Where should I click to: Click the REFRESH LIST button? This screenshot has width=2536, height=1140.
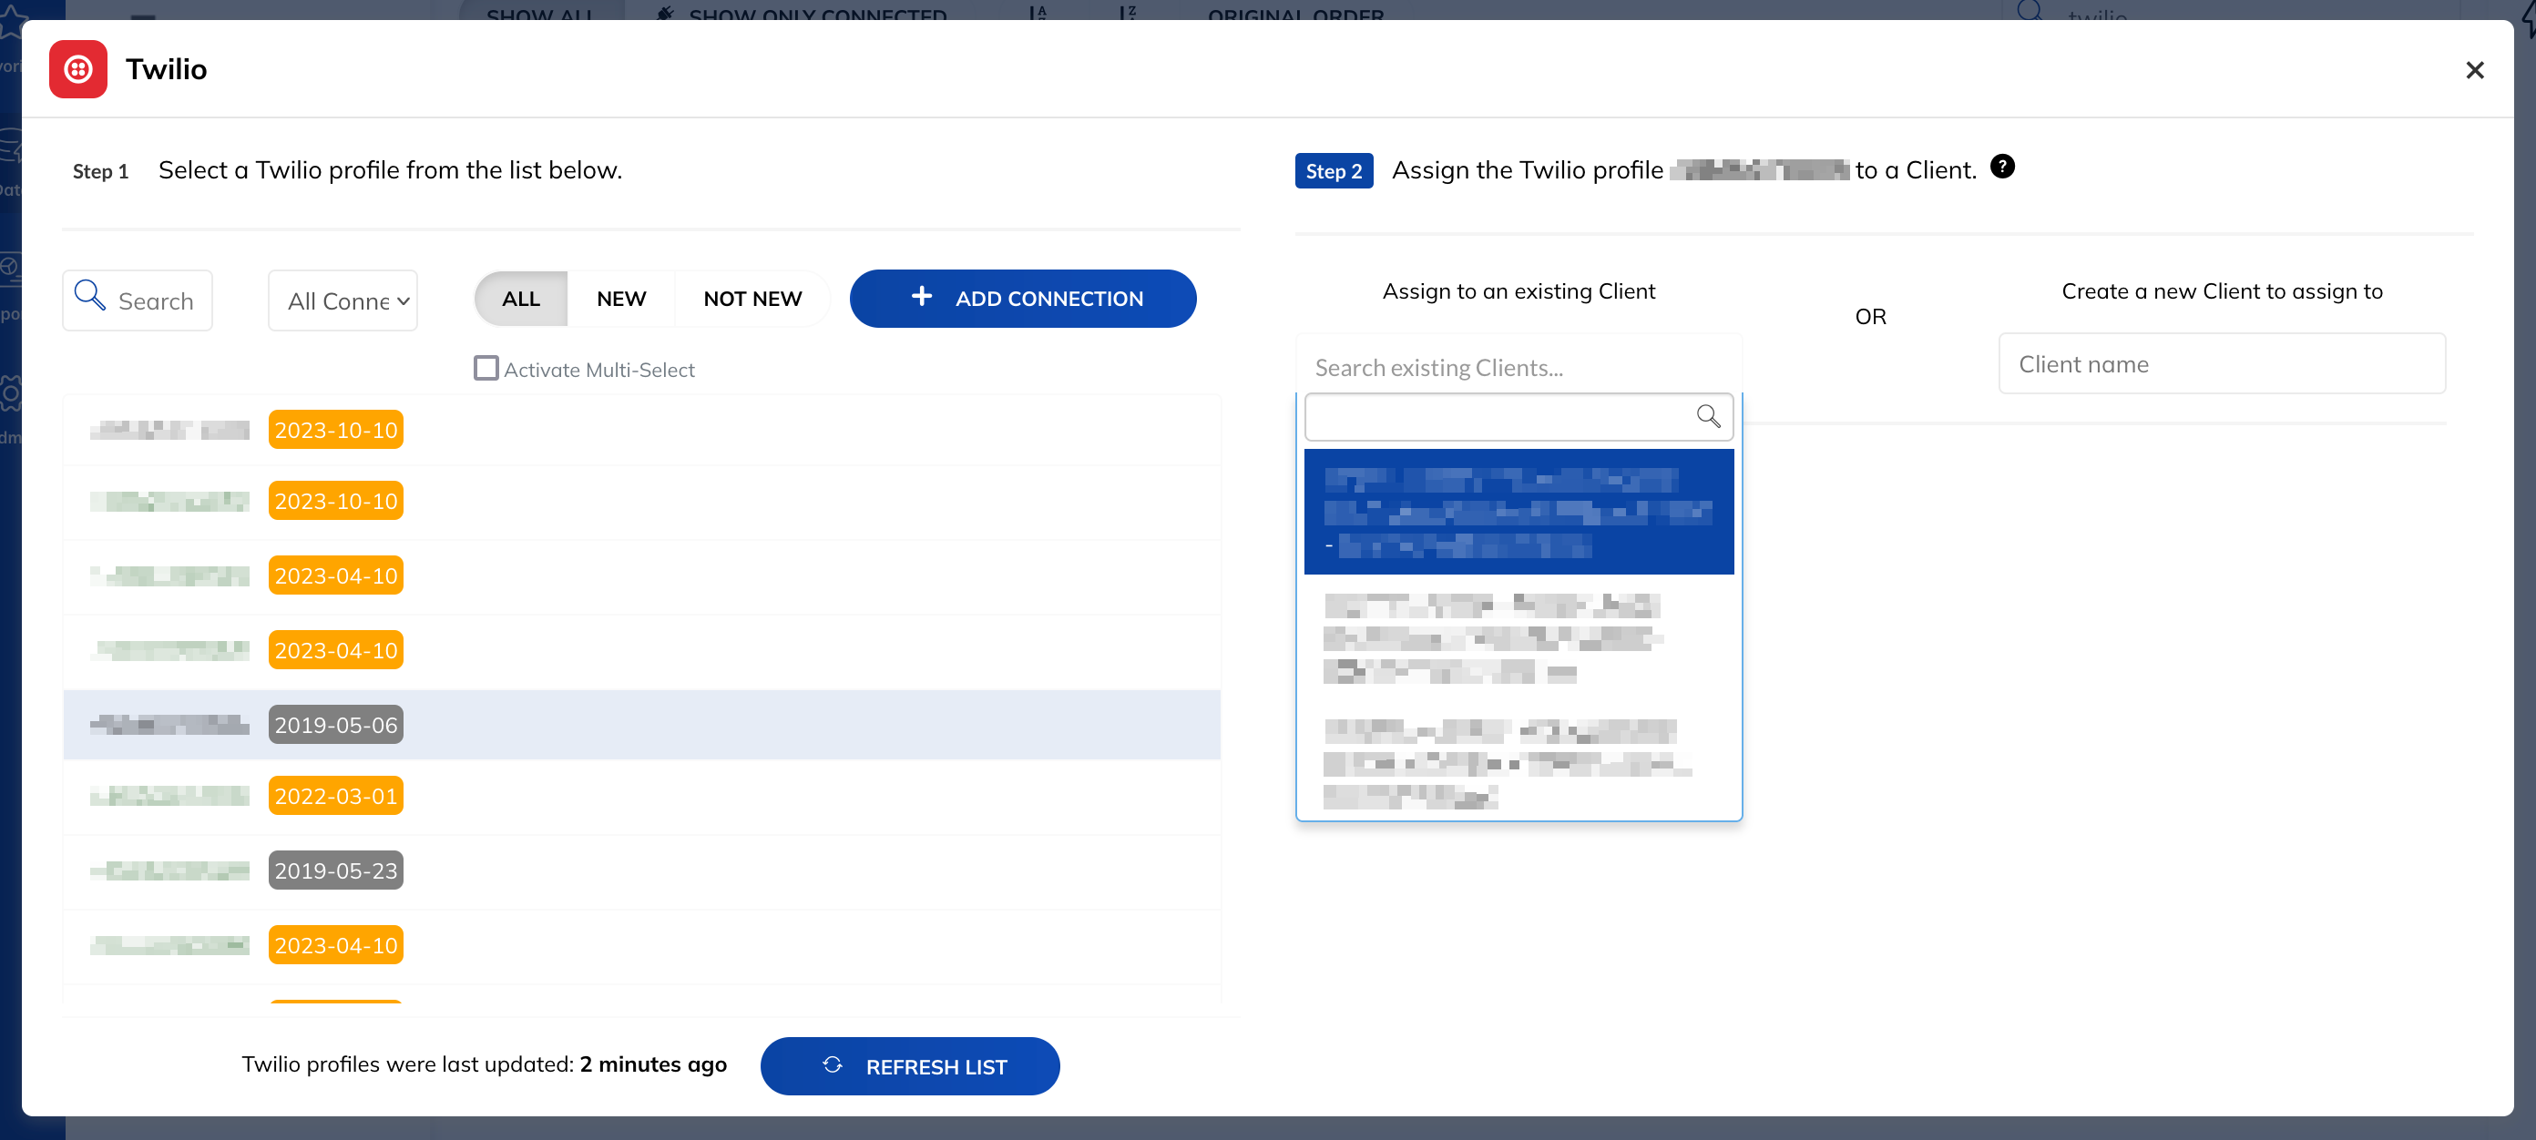(x=910, y=1066)
